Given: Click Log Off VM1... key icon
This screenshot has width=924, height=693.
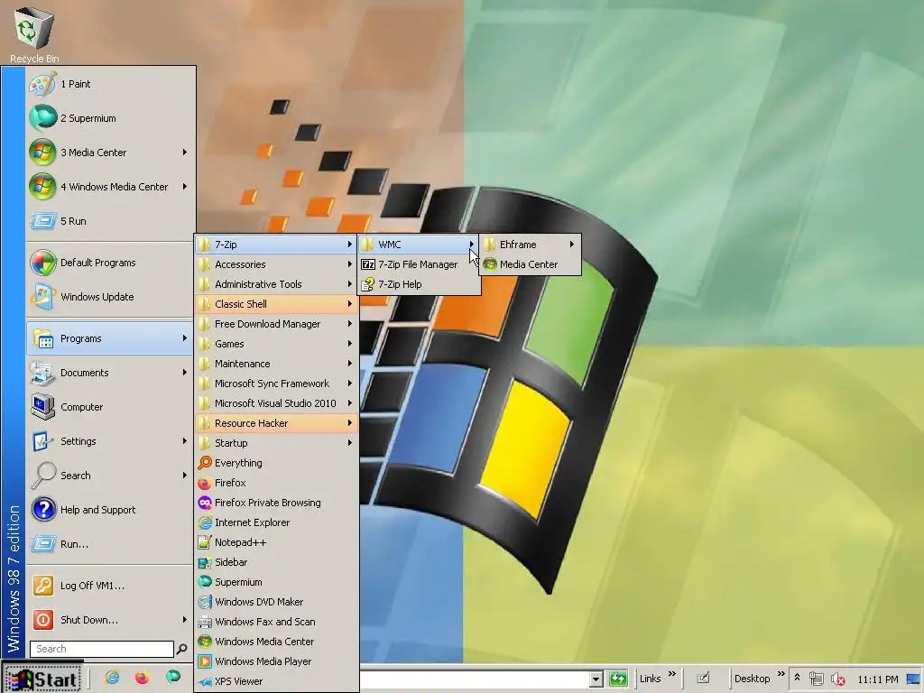Looking at the screenshot, I should point(43,586).
